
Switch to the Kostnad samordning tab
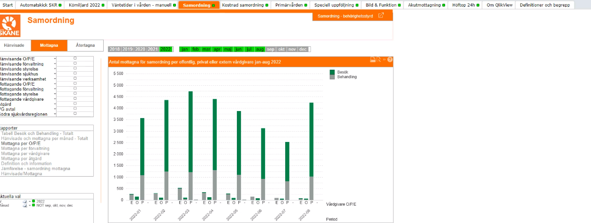[242, 5]
